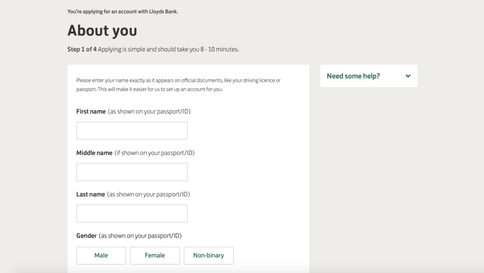Click the About you heading
The width and height of the screenshot is (484, 273).
pos(102,31)
